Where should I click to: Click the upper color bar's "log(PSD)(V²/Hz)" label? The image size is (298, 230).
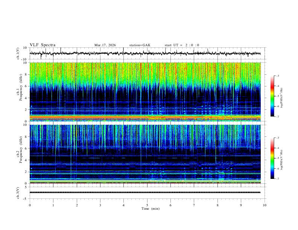(281, 98)
